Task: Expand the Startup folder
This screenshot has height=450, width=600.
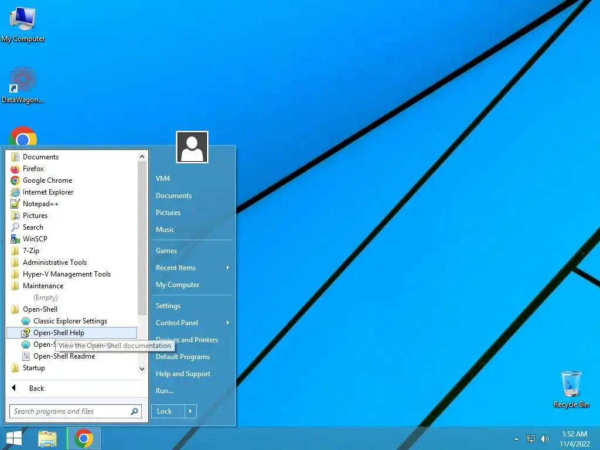Action: pos(72,368)
